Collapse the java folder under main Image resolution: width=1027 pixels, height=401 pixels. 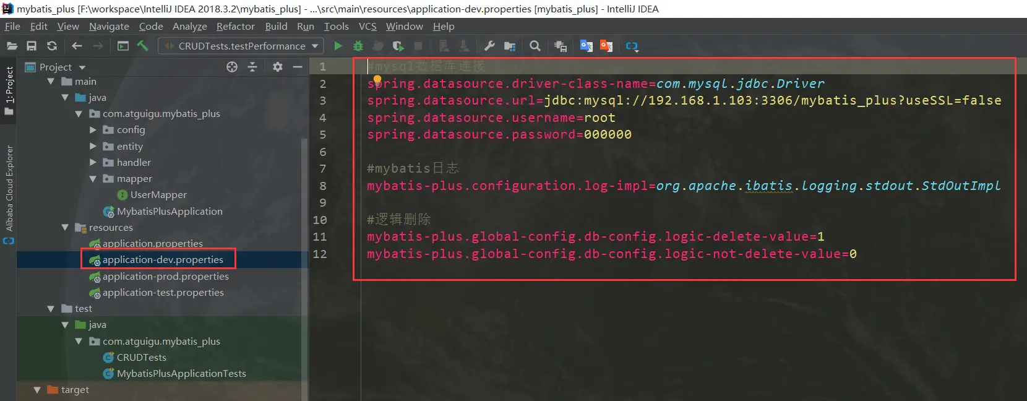65,98
